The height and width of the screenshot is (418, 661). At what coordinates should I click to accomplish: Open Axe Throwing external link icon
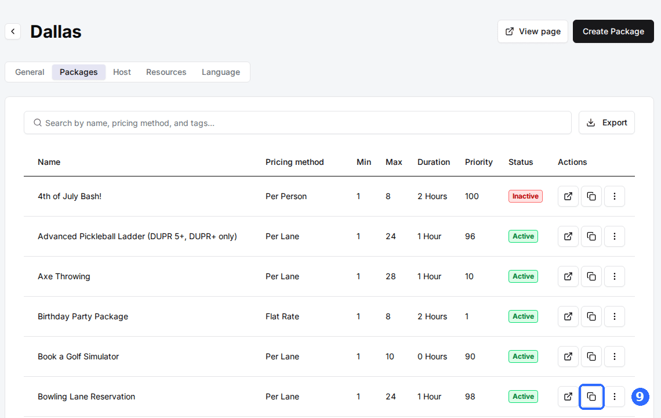(568, 276)
